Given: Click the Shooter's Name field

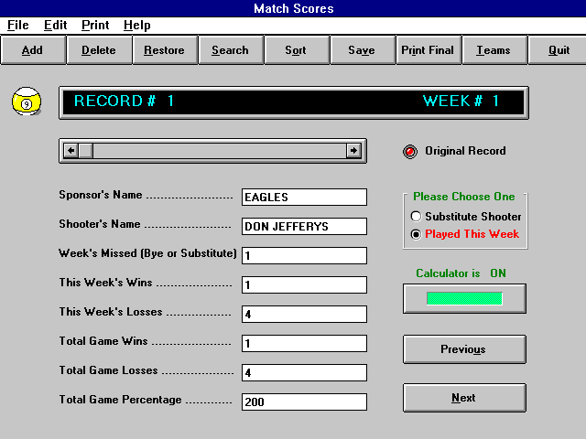Looking at the screenshot, I should pos(304,226).
